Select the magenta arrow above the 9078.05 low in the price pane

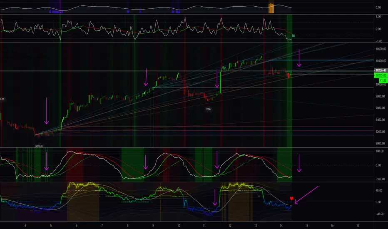click(x=46, y=111)
